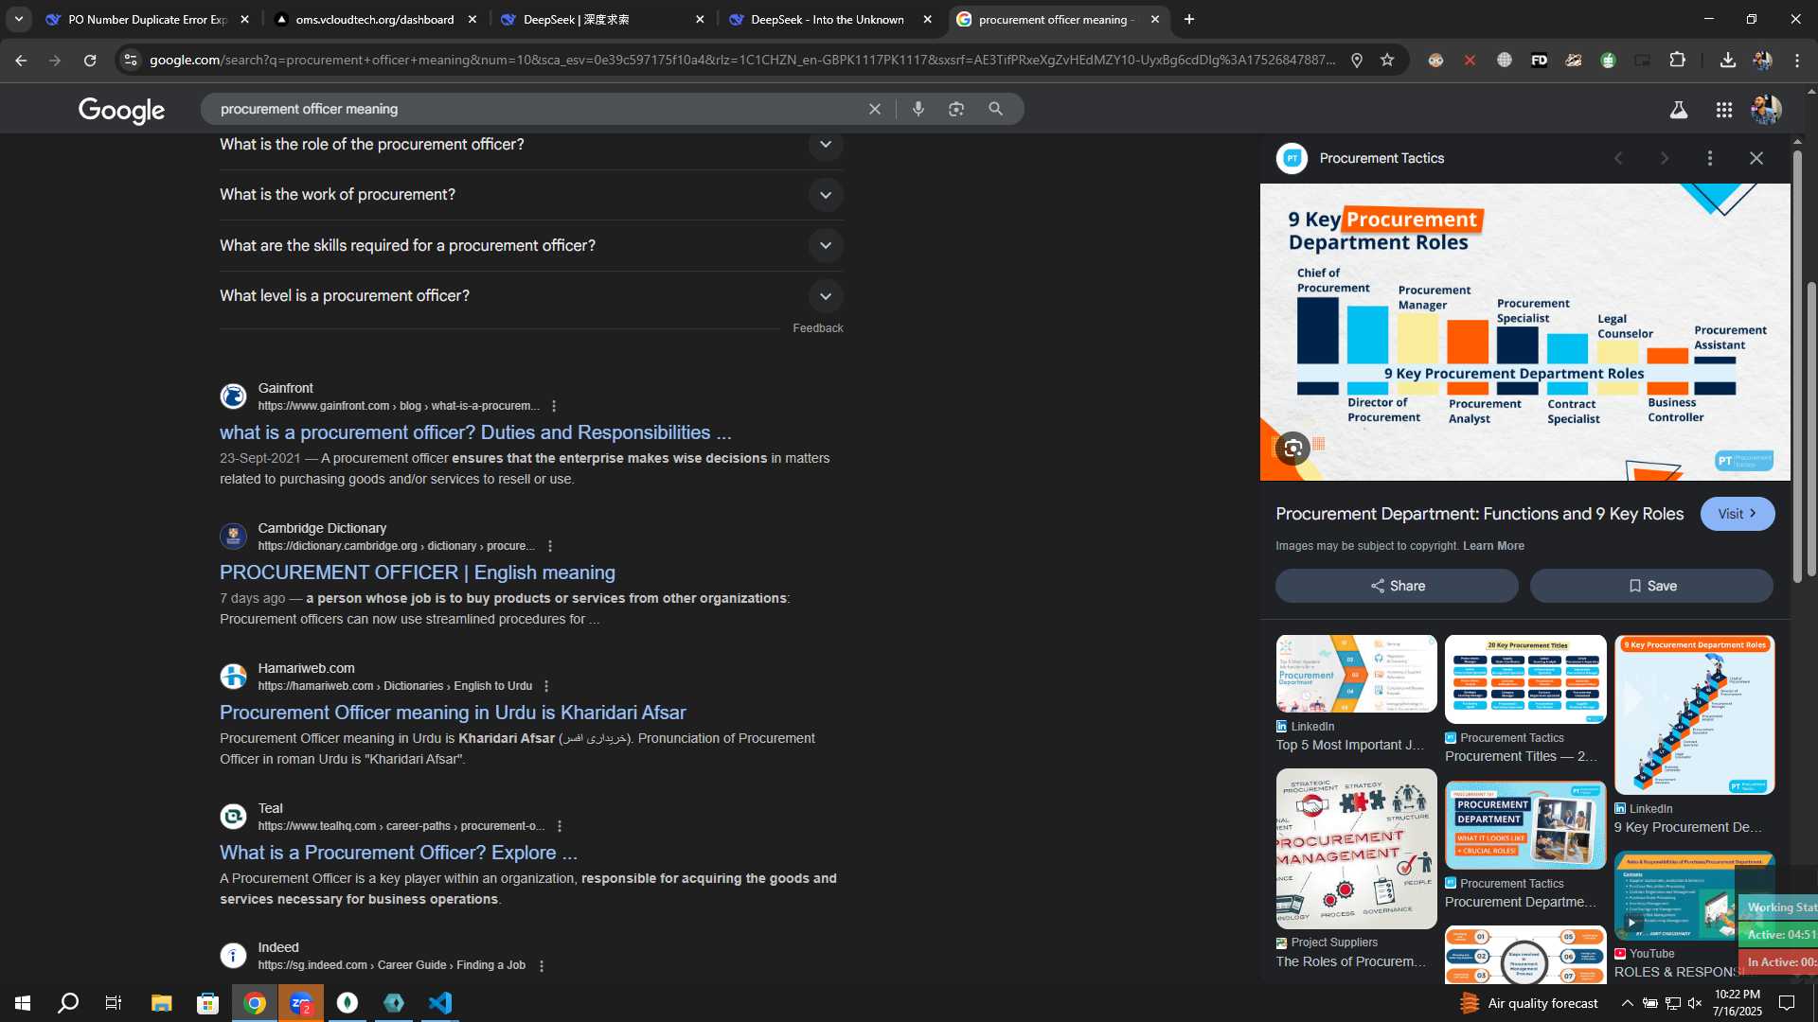Screen dimensions: 1818x1022
Task: Open more options for Gainfront result
Action: [x=554, y=406]
